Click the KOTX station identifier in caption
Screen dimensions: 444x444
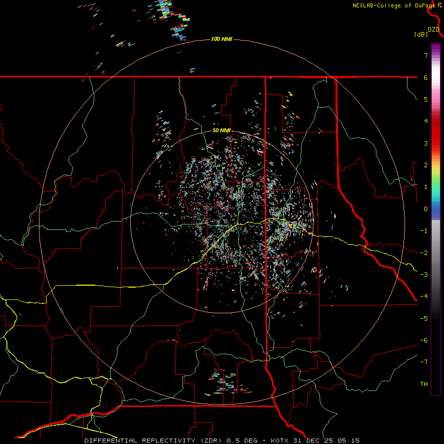tap(280, 441)
